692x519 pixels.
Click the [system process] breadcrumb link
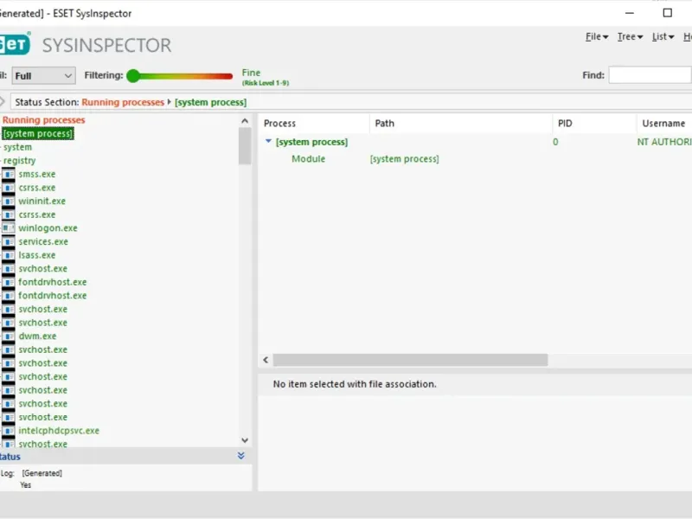point(210,102)
